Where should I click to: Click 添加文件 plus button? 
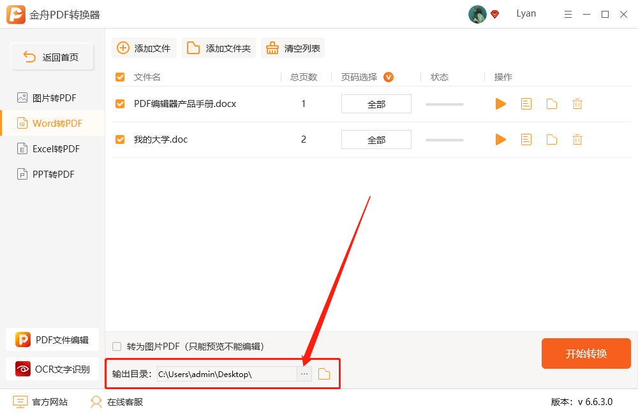(x=144, y=48)
